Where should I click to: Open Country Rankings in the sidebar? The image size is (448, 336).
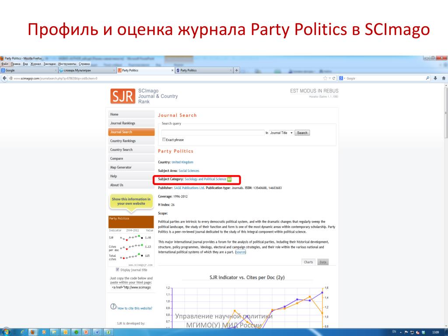(x=131, y=141)
